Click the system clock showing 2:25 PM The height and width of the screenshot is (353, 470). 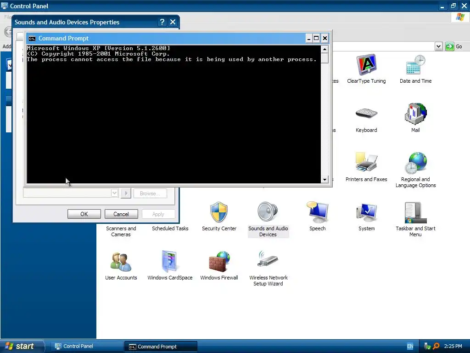tap(453, 346)
